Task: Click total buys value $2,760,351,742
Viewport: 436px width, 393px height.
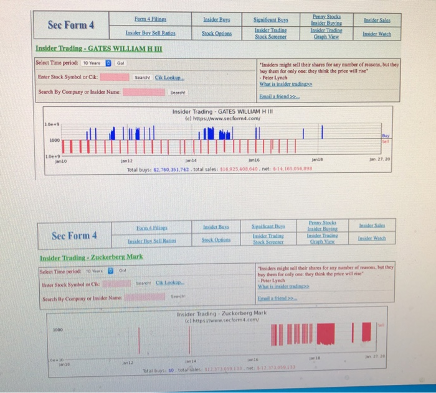Action: 171,170
